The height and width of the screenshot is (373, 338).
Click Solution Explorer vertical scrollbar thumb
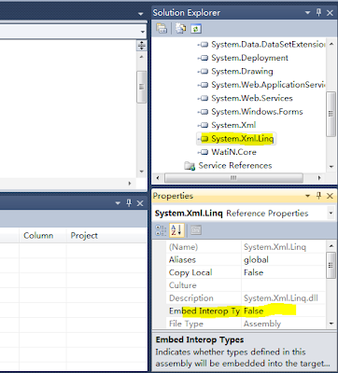[331, 114]
